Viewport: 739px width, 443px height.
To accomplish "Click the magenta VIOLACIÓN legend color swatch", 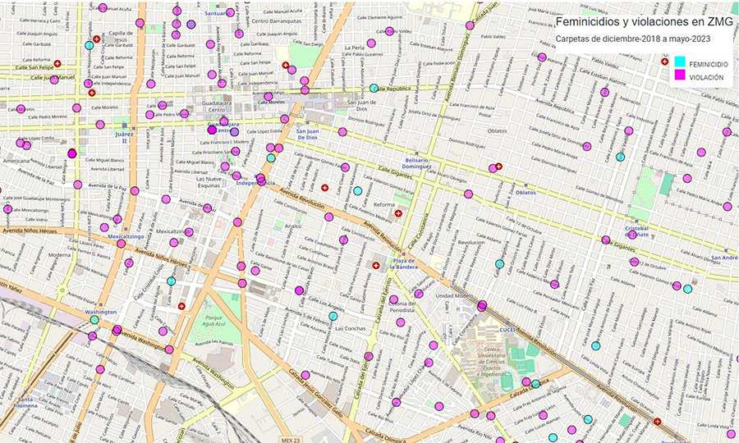I will [679, 75].
